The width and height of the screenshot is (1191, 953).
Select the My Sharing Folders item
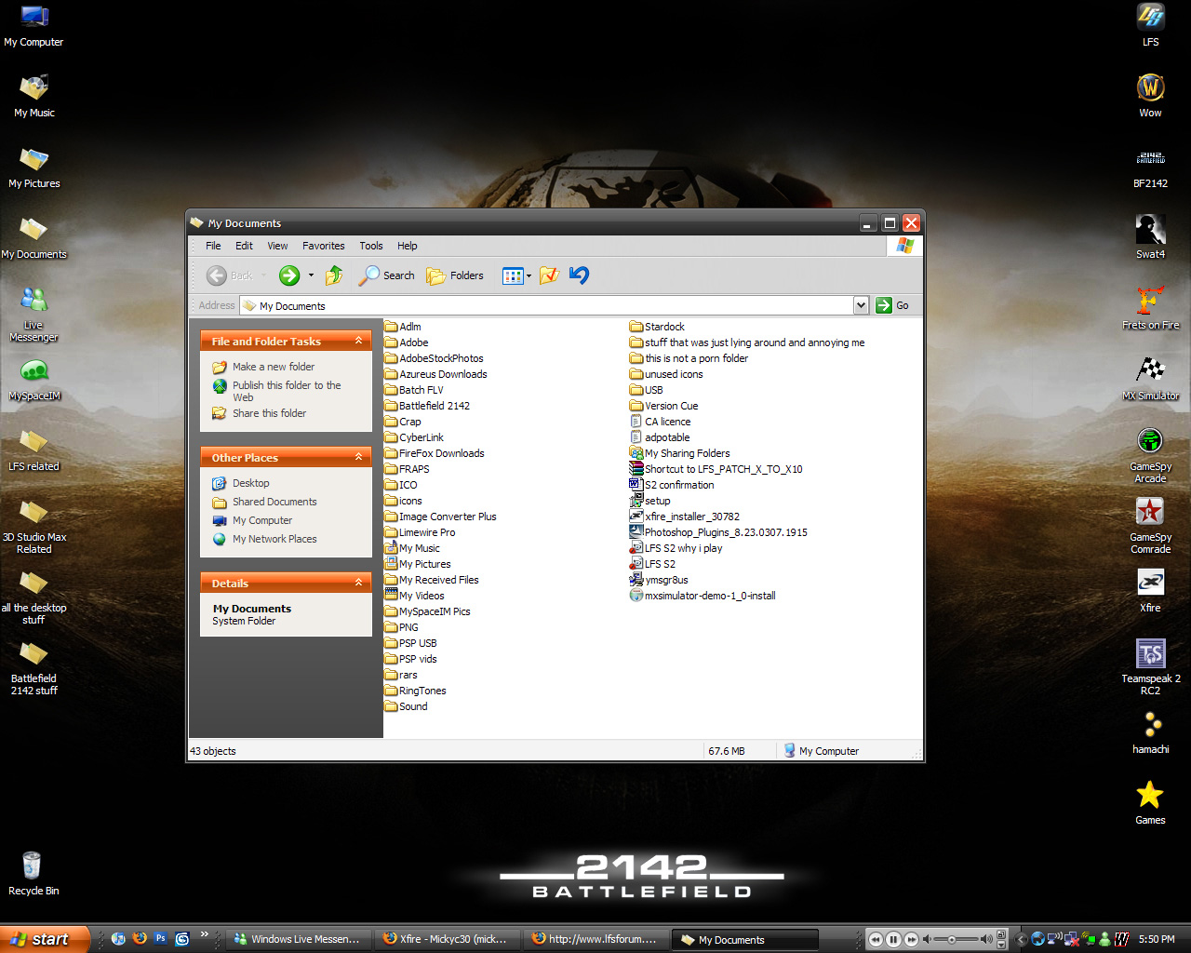coord(680,453)
